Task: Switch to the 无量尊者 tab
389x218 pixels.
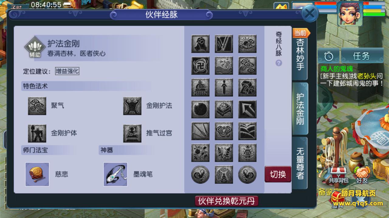Action: (x=300, y=163)
